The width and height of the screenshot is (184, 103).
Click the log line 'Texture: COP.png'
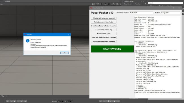[x=142, y=69]
